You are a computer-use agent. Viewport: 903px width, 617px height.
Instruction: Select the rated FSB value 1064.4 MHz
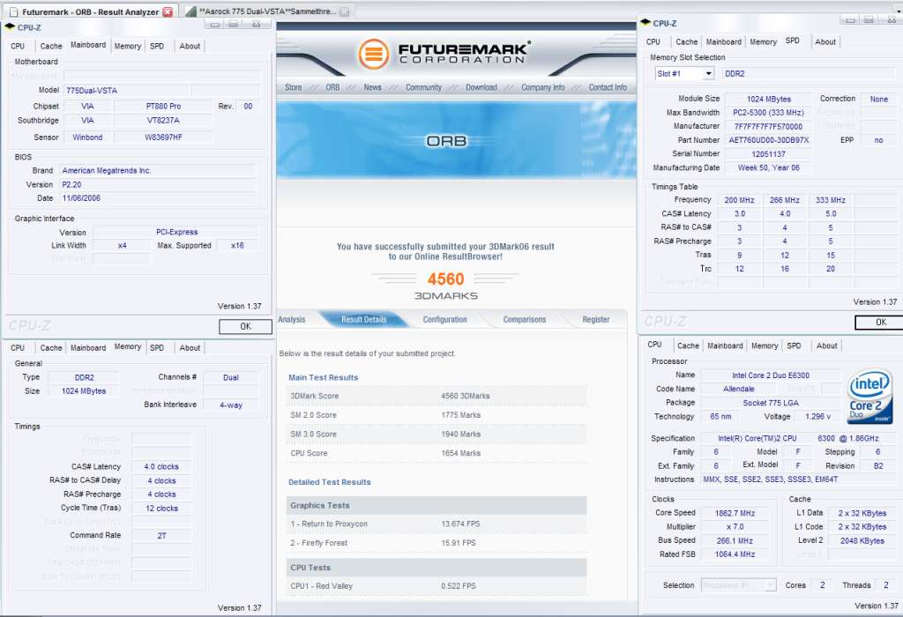735,554
